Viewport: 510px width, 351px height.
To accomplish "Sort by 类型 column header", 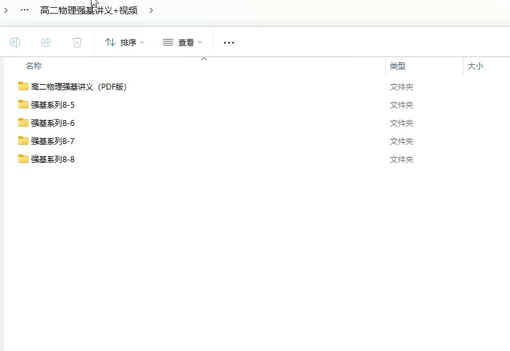I will (x=398, y=66).
